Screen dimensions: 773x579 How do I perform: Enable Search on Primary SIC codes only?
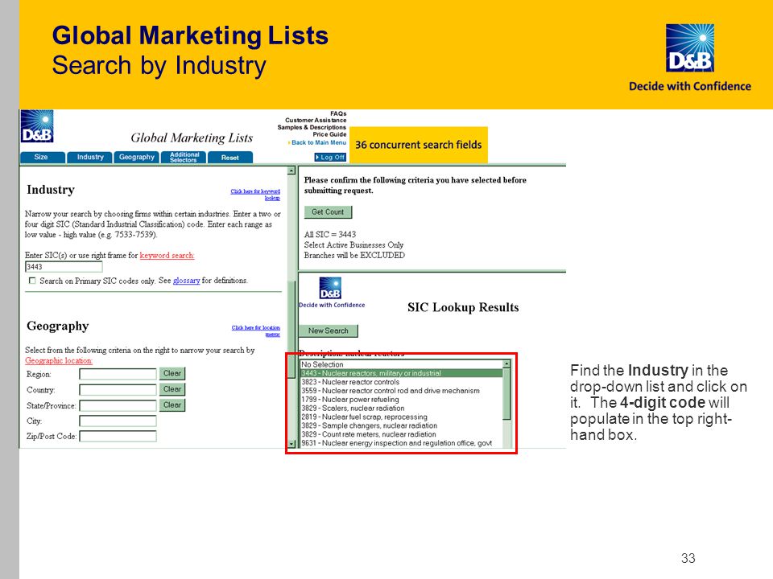[32, 281]
